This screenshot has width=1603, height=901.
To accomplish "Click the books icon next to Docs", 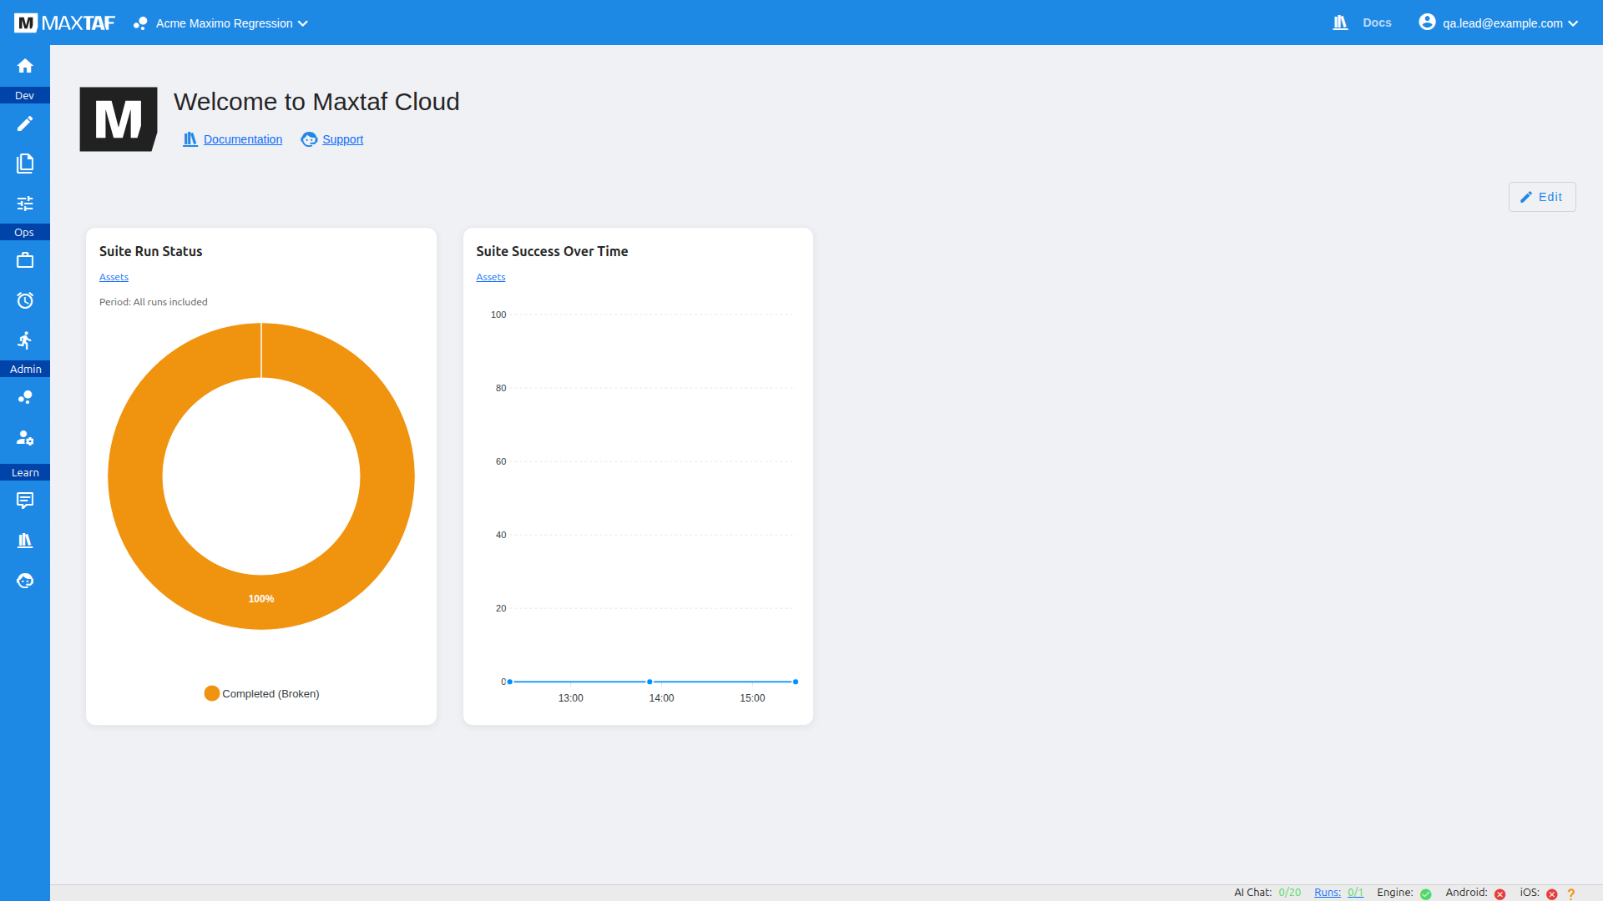I will pyautogui.click(x=1340, y=23).
